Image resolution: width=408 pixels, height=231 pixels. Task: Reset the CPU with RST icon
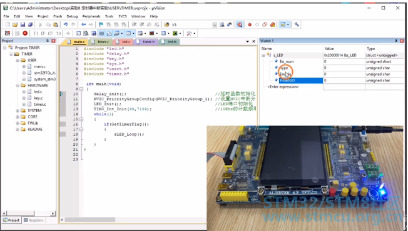coord(8,33)
